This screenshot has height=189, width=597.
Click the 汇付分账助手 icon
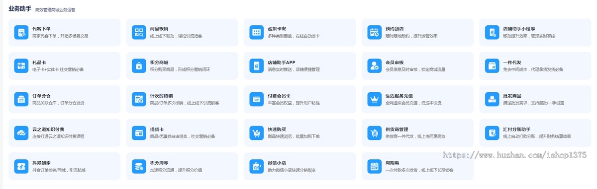click(x=492, y=132)
